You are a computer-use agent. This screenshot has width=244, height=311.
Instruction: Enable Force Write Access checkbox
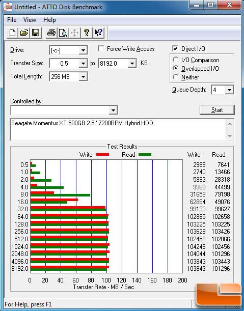pyautogui.click(x=101, y=48)
